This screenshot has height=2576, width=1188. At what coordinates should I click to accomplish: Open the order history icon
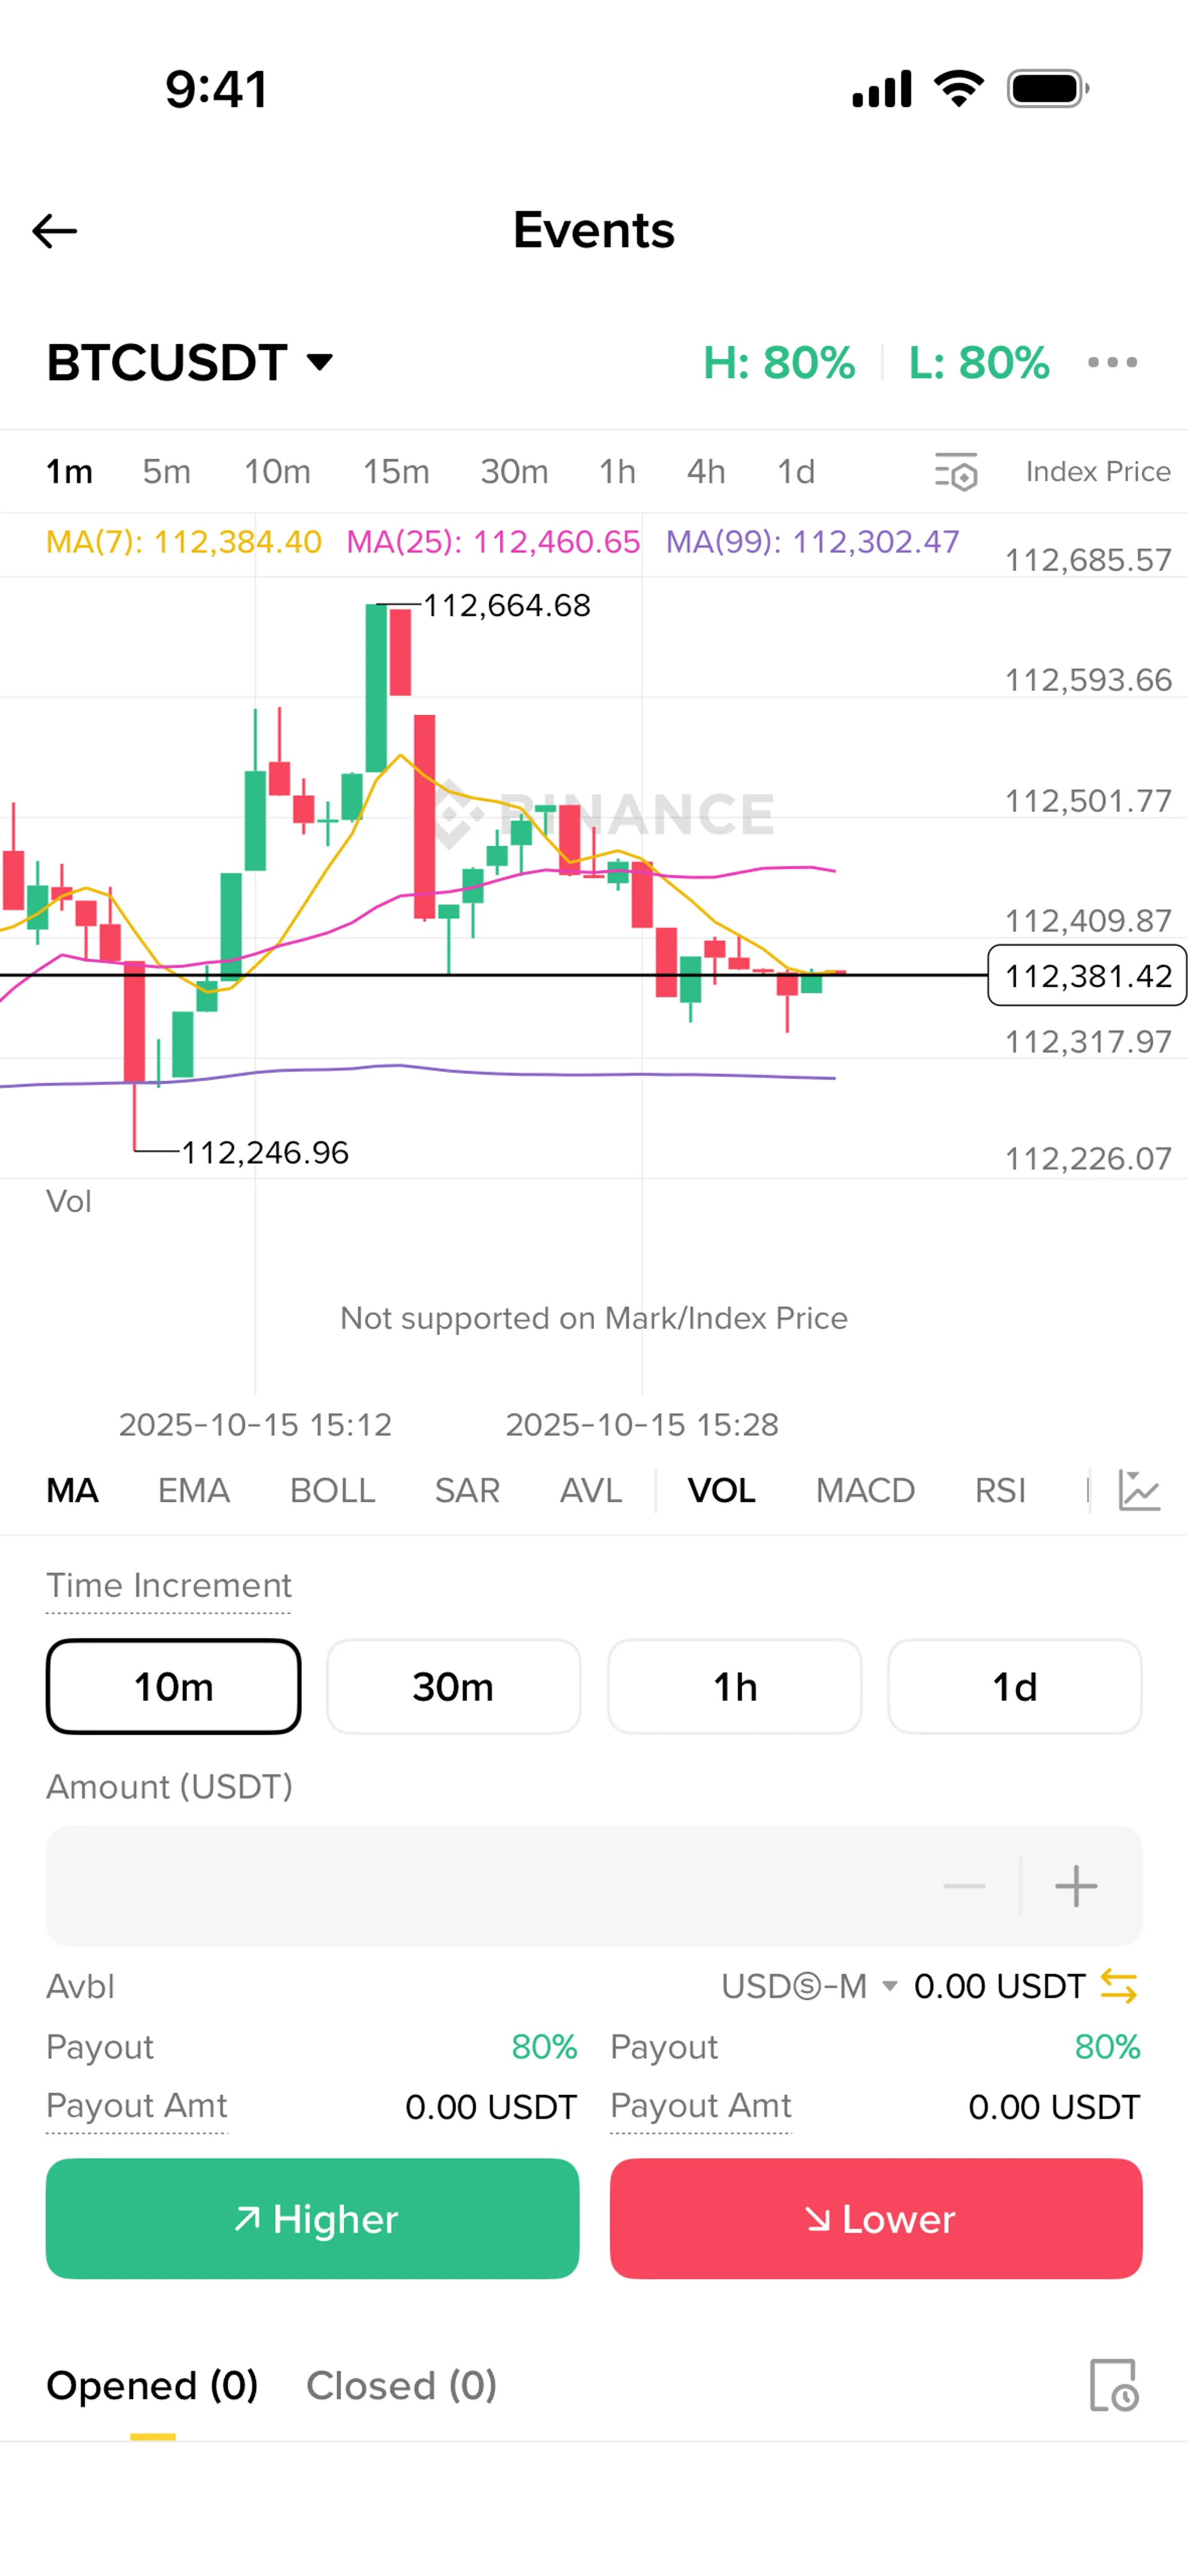click(1113, 2386)
